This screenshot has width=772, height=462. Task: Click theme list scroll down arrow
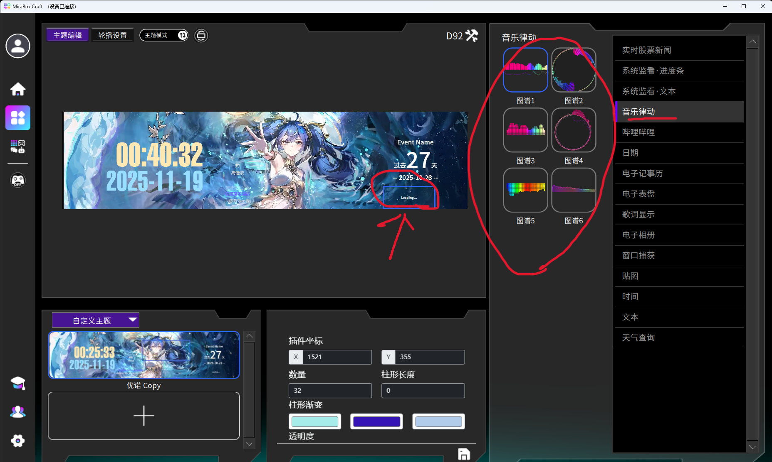pos(250,444)
